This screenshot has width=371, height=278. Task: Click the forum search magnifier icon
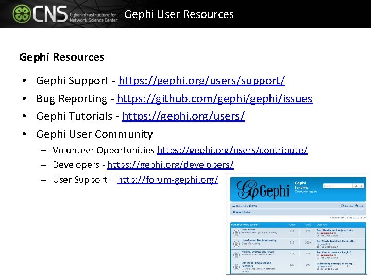(356, 186)
